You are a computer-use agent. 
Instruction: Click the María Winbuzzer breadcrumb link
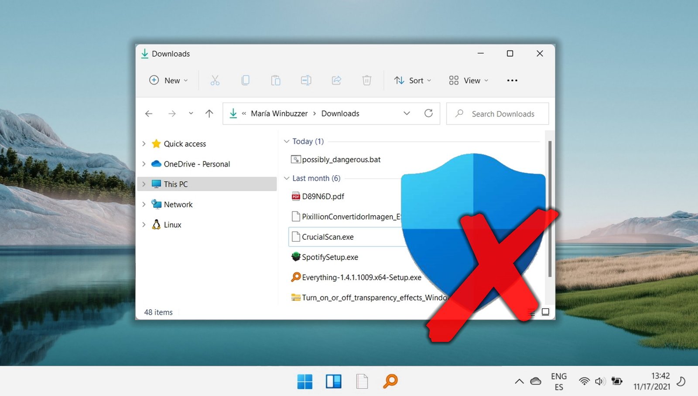click(x=278, y=113)
